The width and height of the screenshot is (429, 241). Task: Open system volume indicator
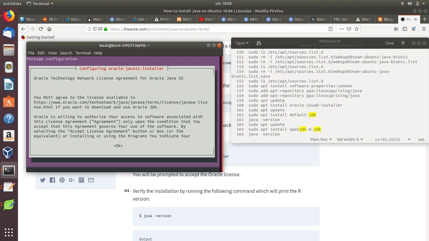410,3
